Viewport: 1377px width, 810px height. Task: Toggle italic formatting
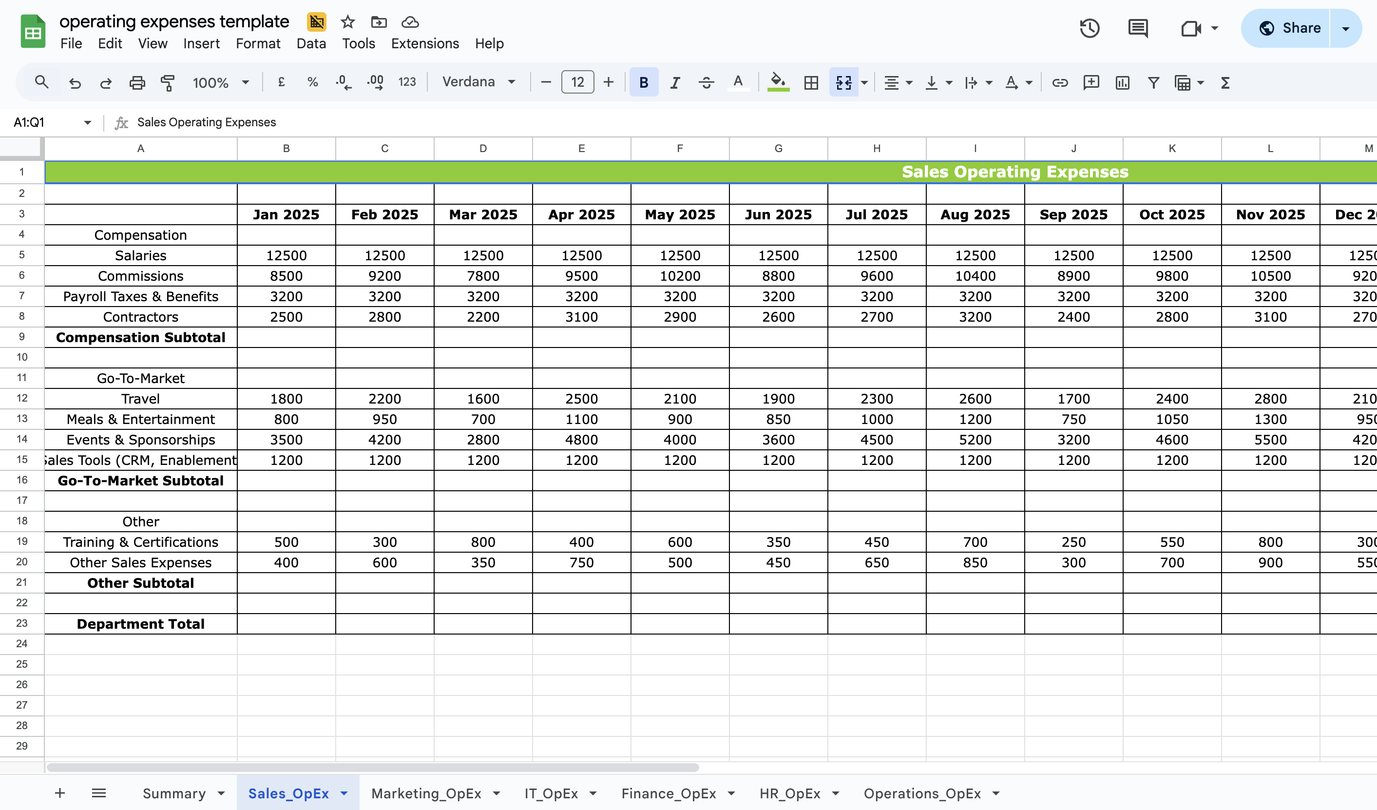pyautogui.click(x=675, y=82)
